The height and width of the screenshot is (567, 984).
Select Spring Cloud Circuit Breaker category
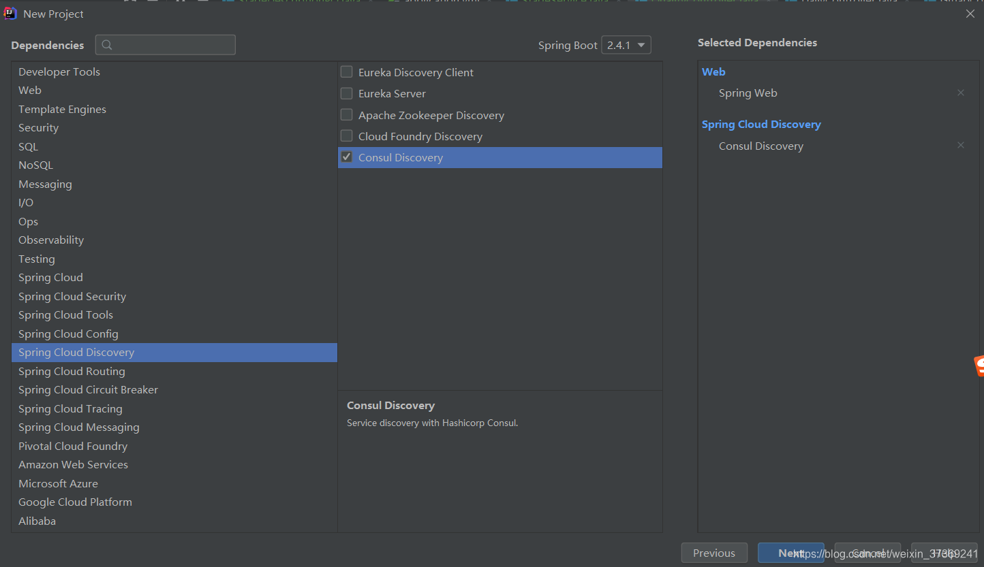point(174,389)
